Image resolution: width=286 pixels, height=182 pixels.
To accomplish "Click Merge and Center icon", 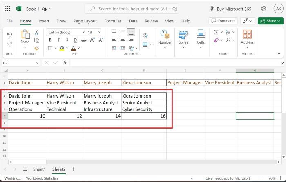I will pyautogui.click(x=145, y=44).
